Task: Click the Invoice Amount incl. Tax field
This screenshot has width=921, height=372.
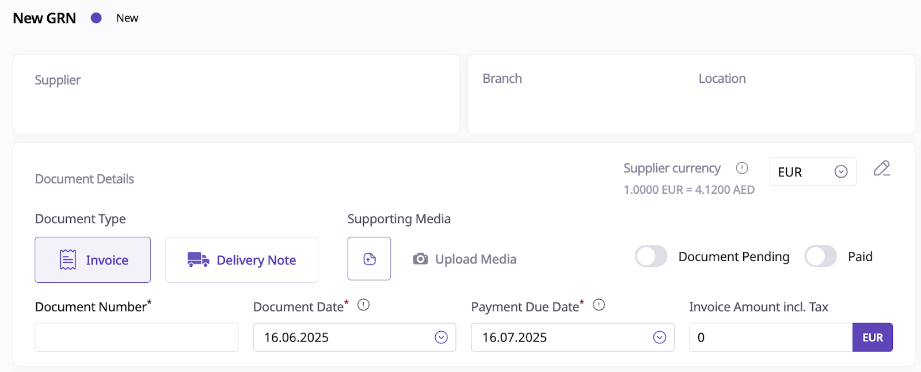Action: tap(770, 338)
